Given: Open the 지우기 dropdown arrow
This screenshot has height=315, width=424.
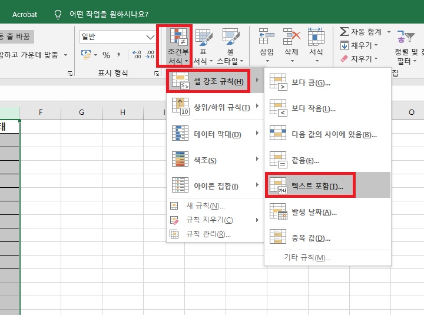Looking at the screenshot, I should pyautogui.click(x=376, y=58).
